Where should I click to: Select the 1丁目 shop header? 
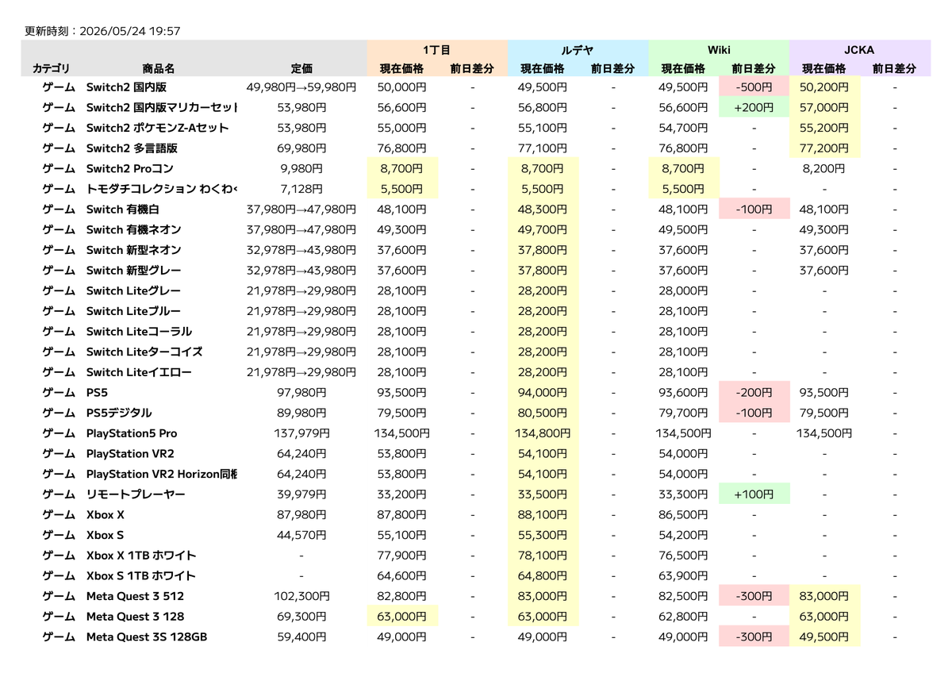pyautogui.click(x=437, y=49)
